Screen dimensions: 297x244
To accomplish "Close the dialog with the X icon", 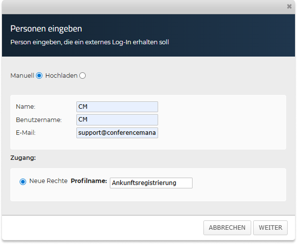I will 289,7.
